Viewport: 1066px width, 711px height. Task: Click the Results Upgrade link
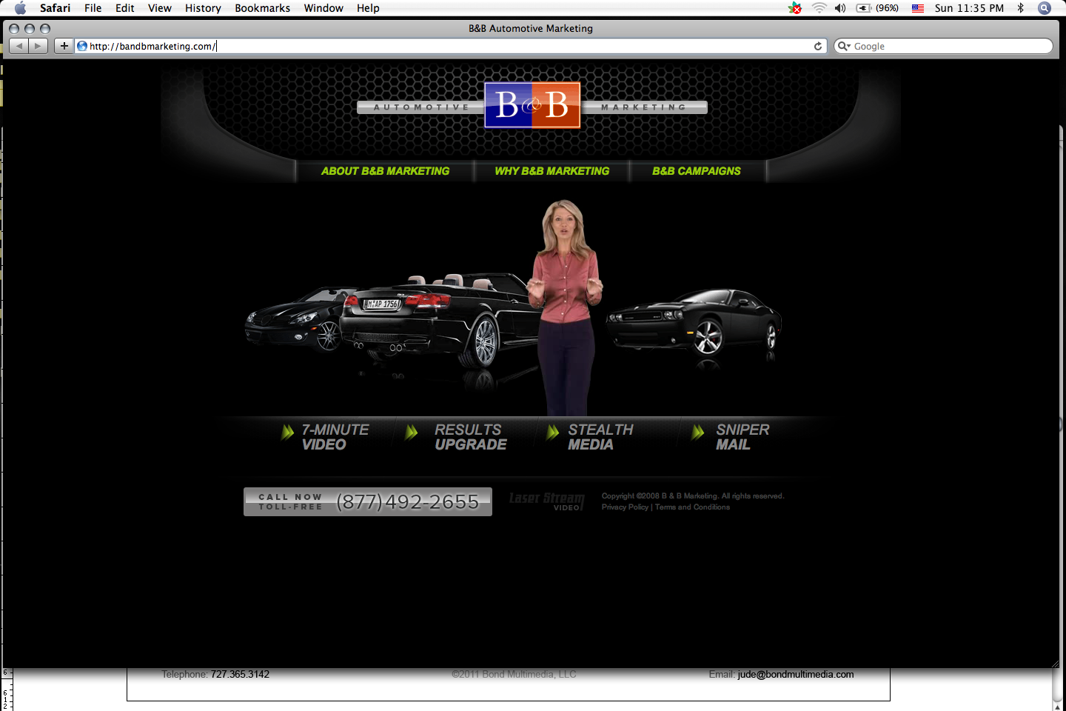[471, 437]
